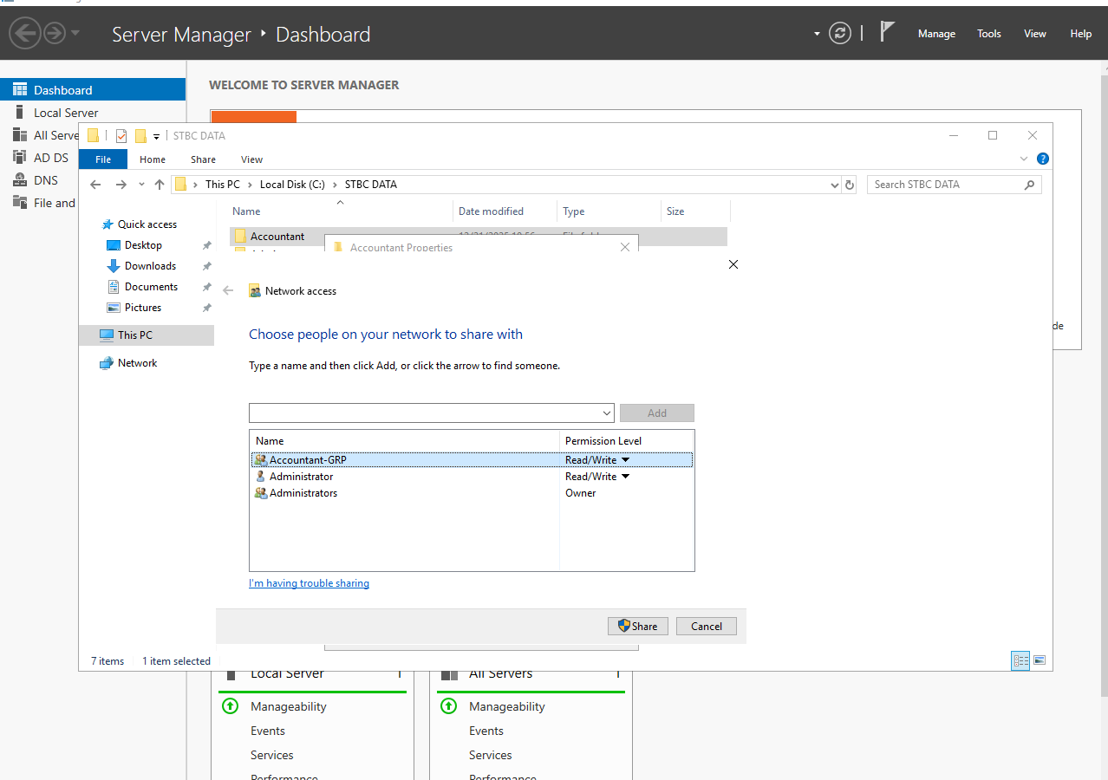1108x780 pixels.
Task: Click Explorer Properties quick access icon
Action: point(121,136)
